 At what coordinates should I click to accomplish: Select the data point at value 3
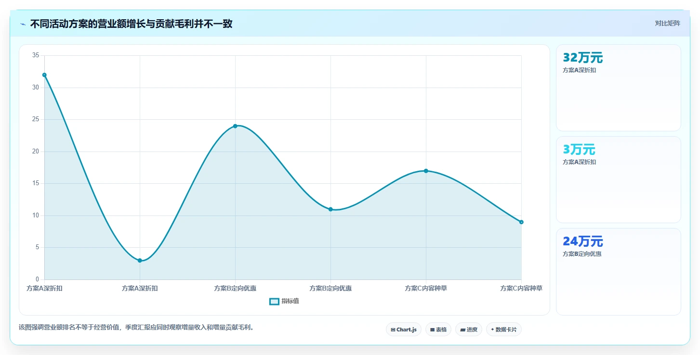tap(140, 260)
